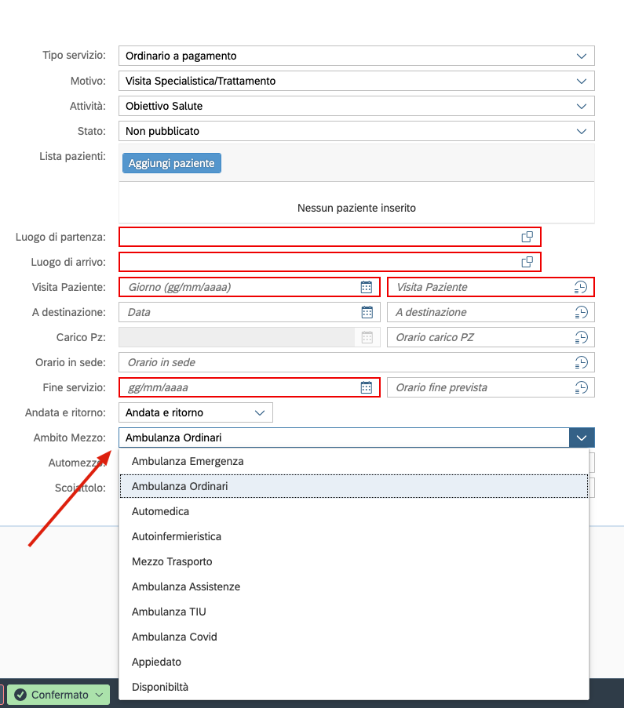
Task: Open the Confermato status button
Action: (x=59, y=695)
